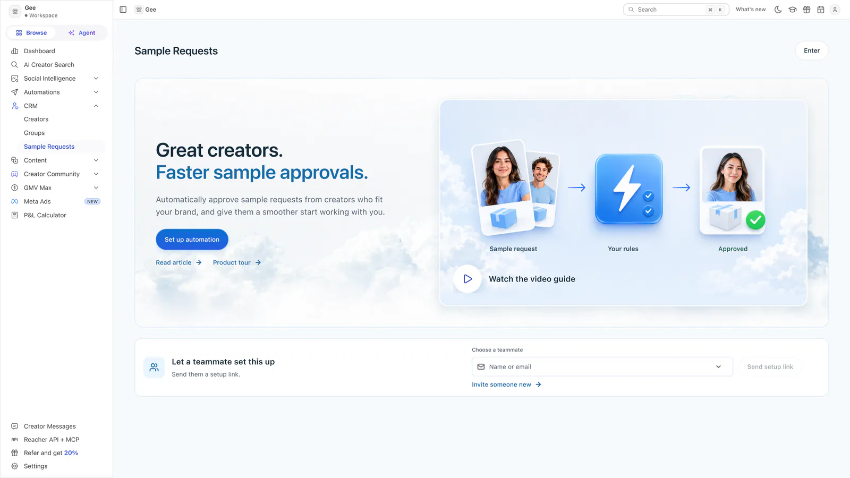Image resolution: width=850 pixels, height=478 pixels.
Task: Play the video guide
Action: [x=467, y=279]
